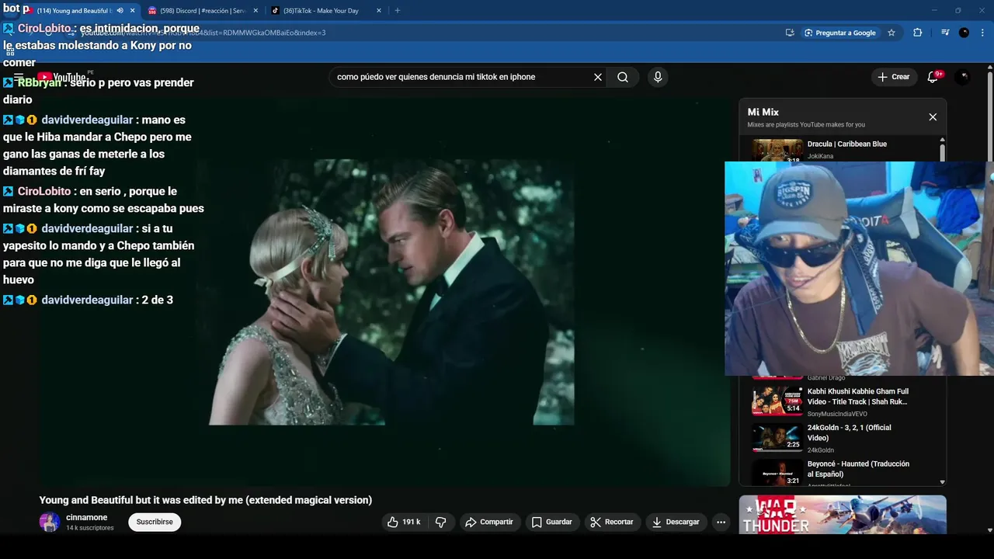The height and width of the screenshot is (559, 994).
Task: Open YouTube notifications bell
Action: pos(933,77)
